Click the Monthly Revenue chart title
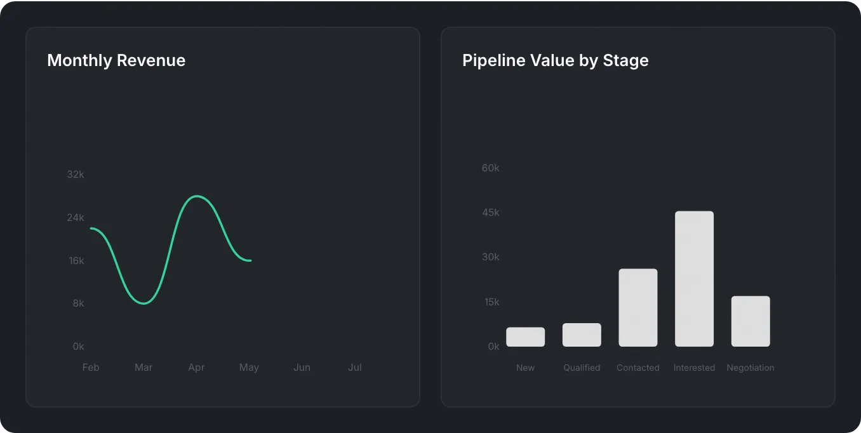Image resolution: width=861 pixels, height=433 pixels. click(x=116, y=60)
